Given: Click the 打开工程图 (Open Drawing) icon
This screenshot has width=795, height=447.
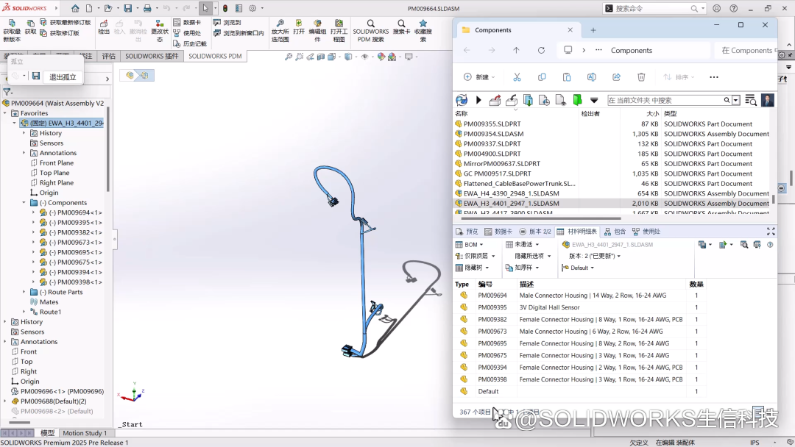Looking at the screenshot, I should (339, 24).
